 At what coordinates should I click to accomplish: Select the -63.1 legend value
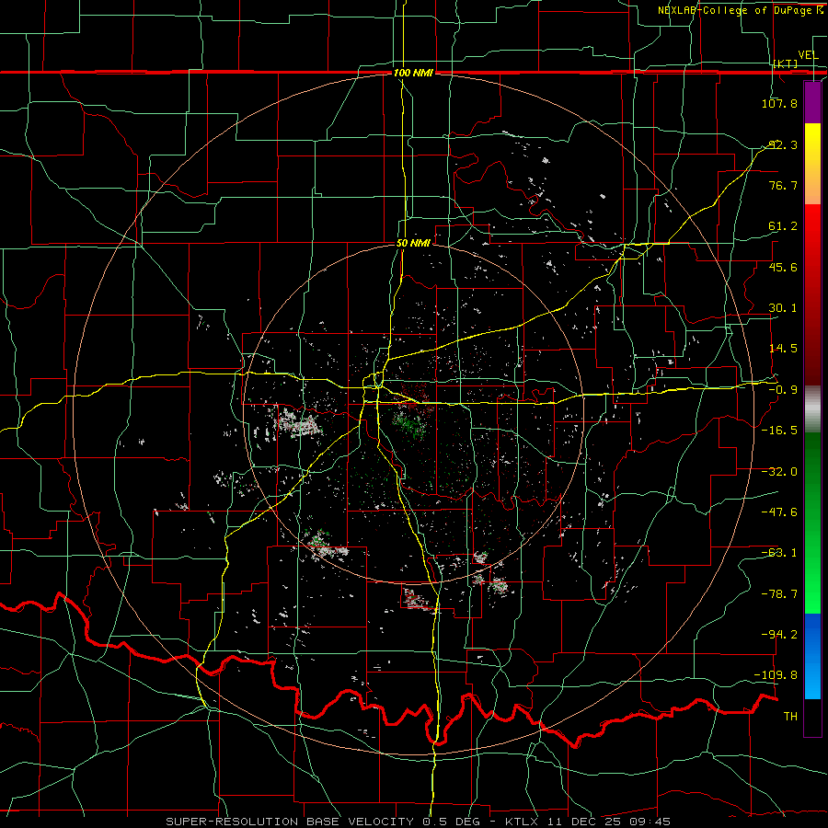779,553
